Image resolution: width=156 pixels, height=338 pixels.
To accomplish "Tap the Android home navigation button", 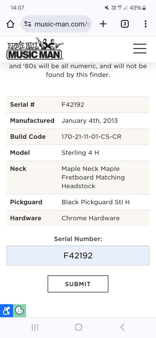I will (x=79, y=327).
